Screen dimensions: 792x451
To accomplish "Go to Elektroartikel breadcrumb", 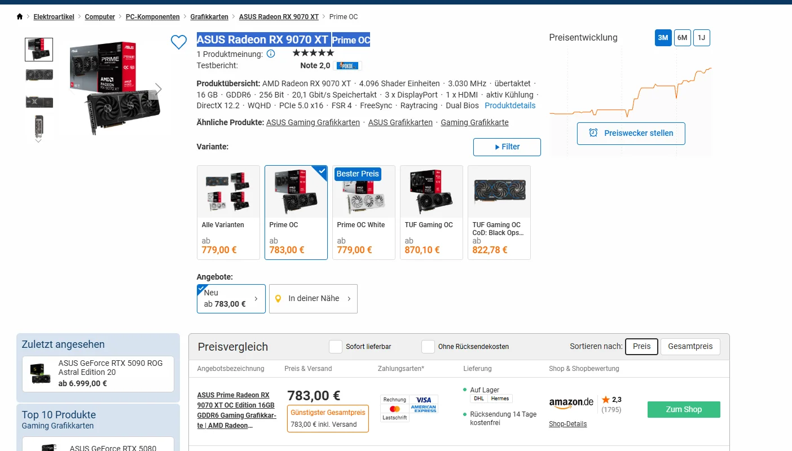I will 54,17.
